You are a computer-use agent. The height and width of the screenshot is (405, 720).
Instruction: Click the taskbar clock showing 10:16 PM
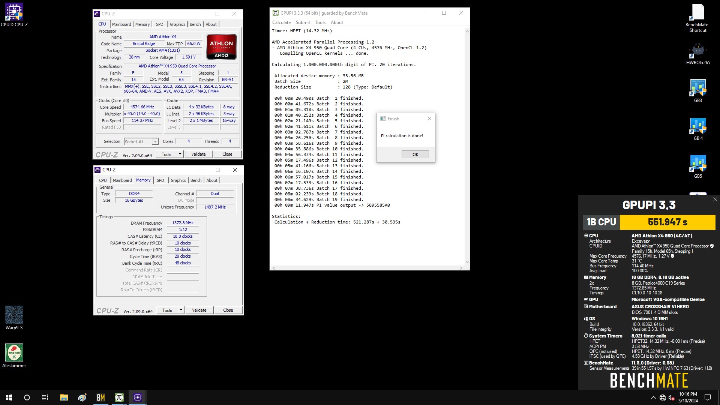tap(688, 397)
